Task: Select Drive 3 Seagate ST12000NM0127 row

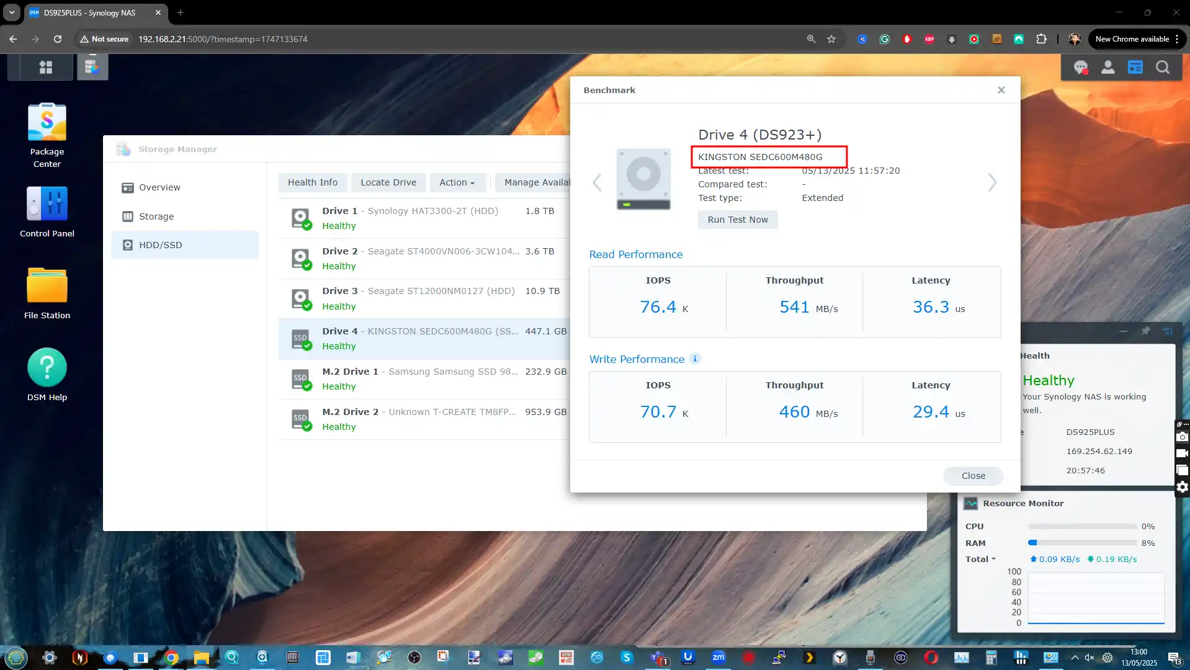Action: coord(424,298)
